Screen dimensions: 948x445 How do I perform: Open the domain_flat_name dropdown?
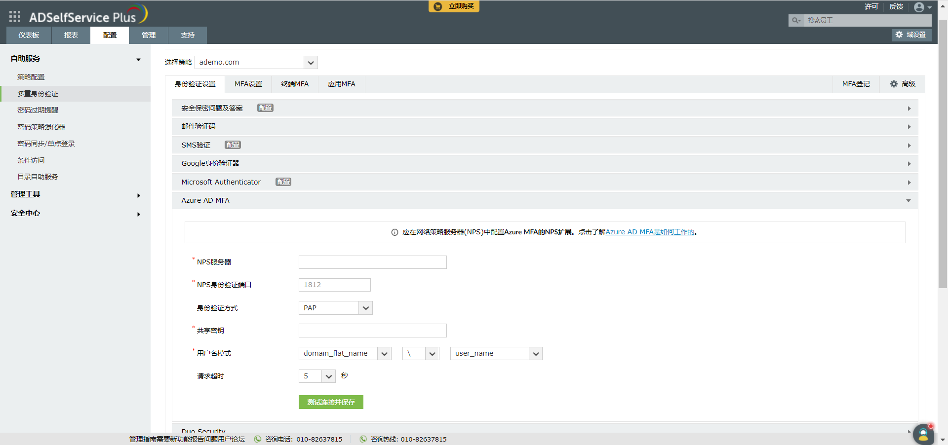384,354
